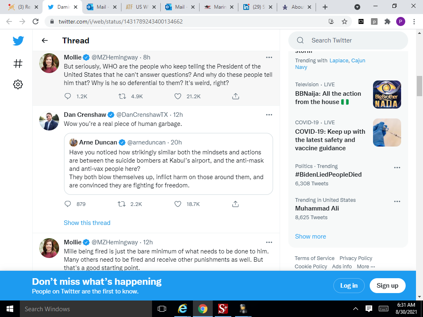Open more options for #BidenLiedPeopleDied trend
The height and width of the screenshot is (317, 423).
[x=397, y=168]
